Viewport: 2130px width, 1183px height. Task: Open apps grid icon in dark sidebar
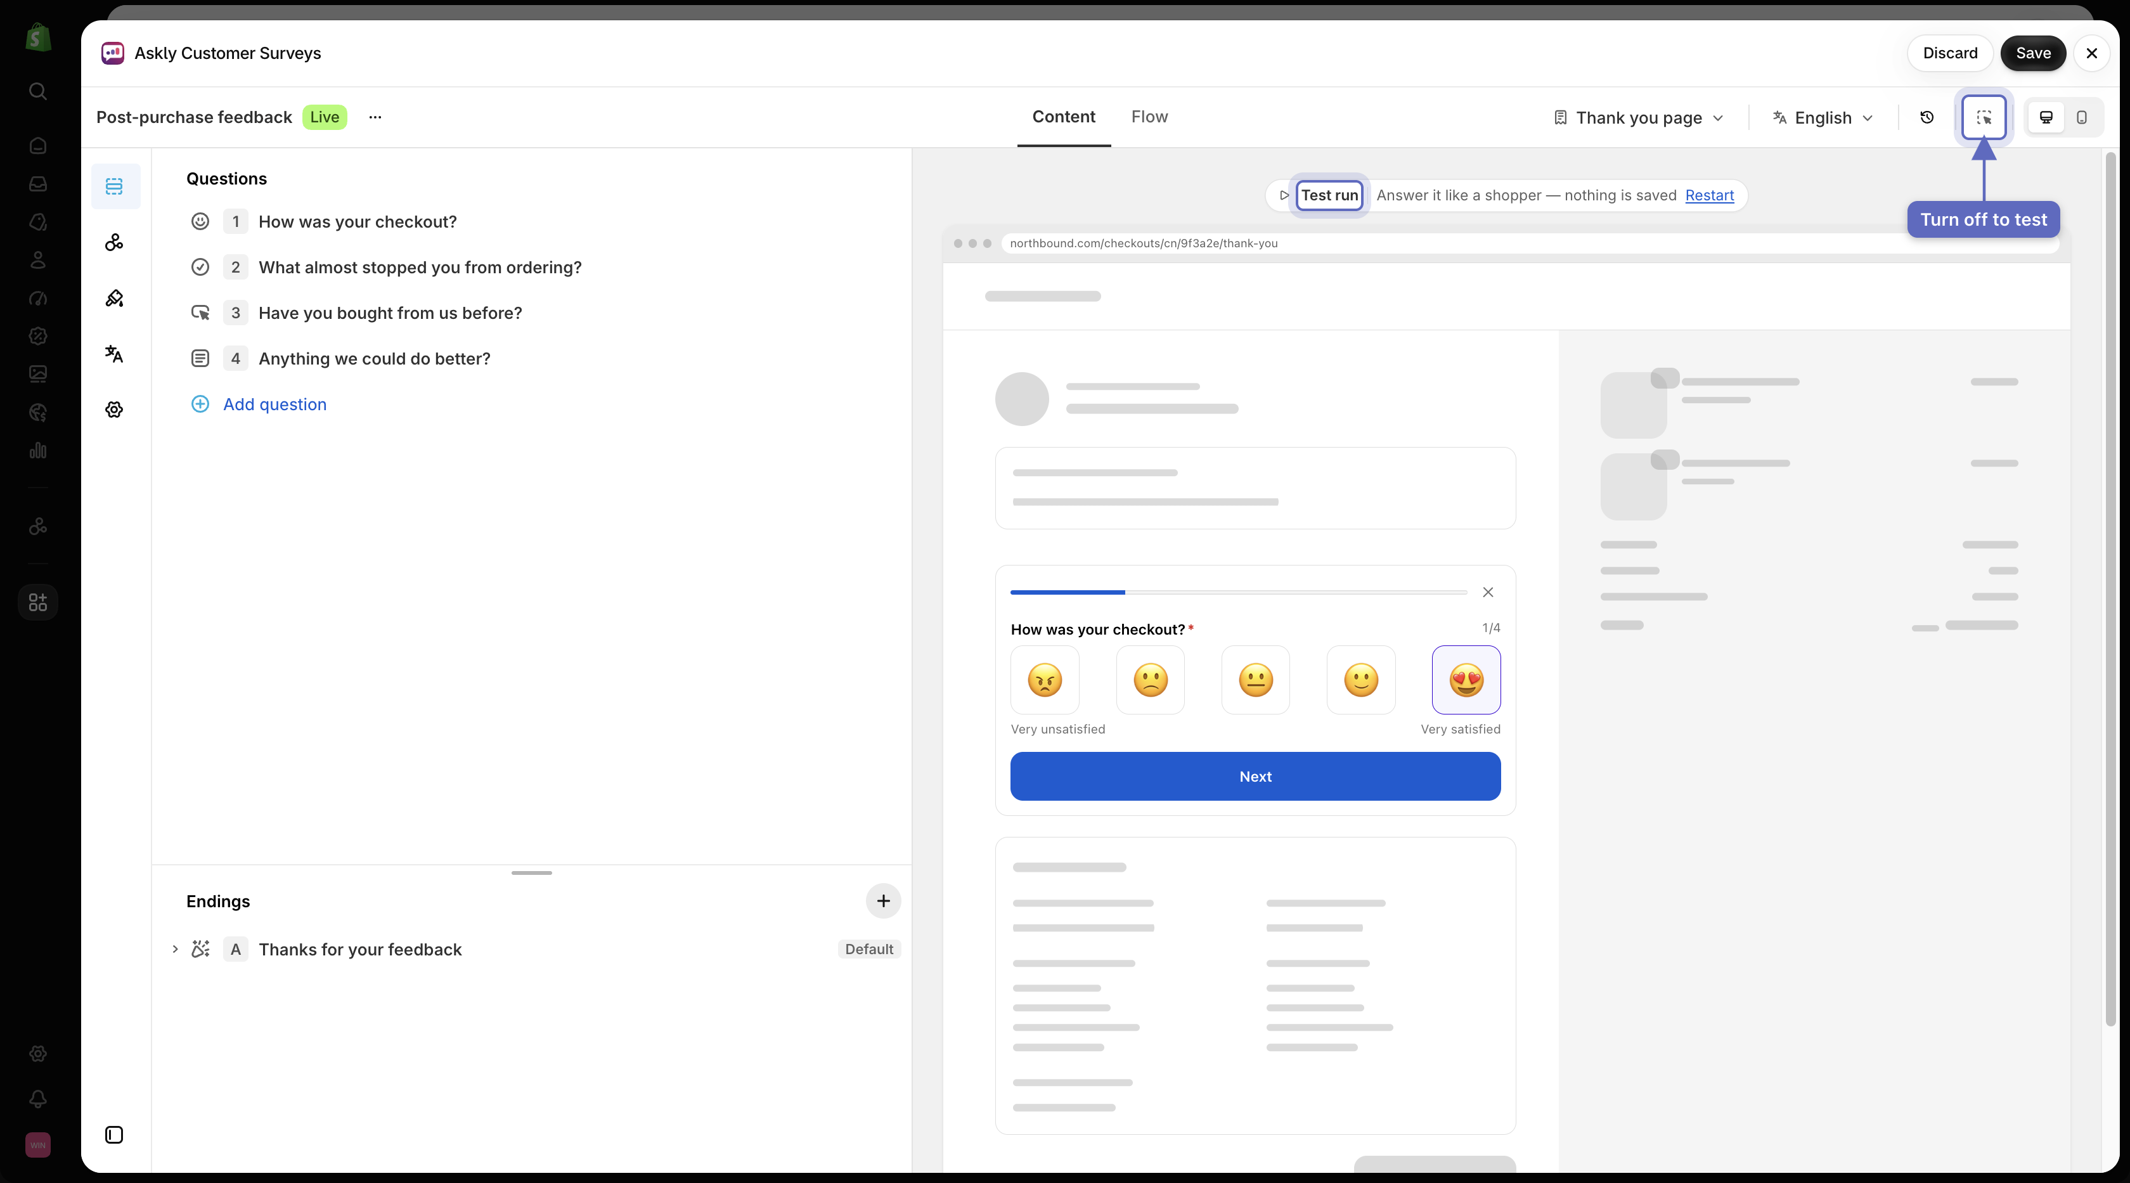click(38, 602)
